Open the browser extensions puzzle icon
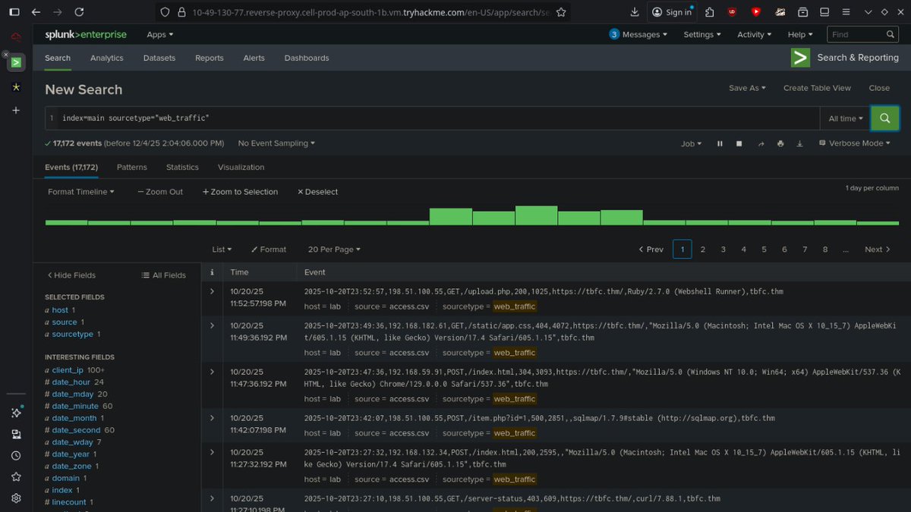The image size is (911, 512). (709, 12)
